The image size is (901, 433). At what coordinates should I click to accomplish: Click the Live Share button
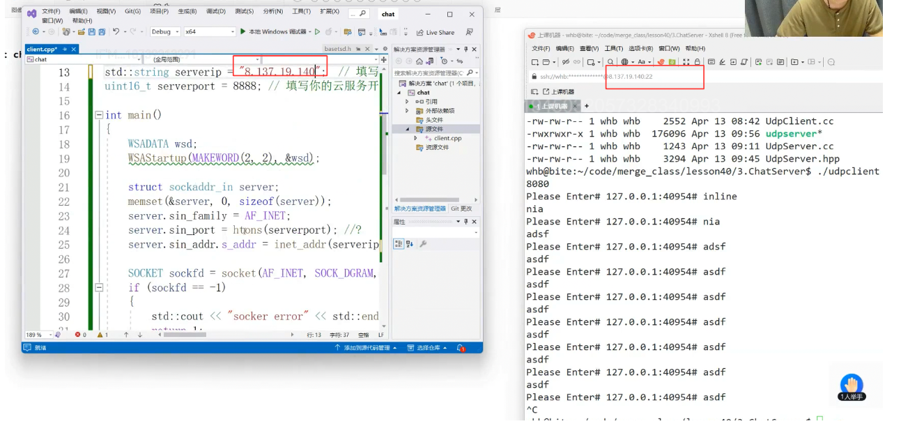(x=435, y=33)
